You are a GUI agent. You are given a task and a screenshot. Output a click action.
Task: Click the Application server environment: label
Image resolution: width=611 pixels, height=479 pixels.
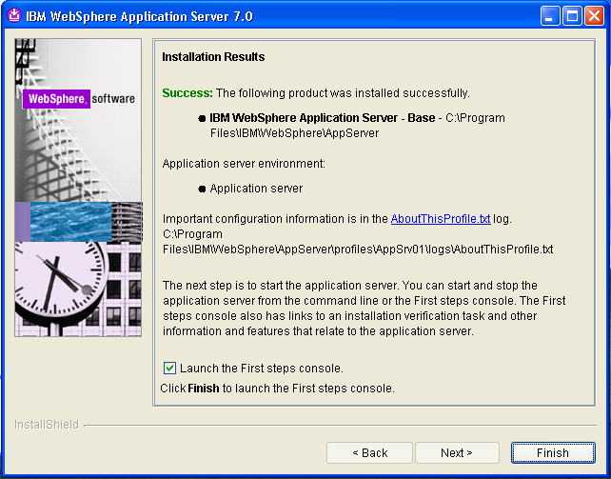pos(244,164)
